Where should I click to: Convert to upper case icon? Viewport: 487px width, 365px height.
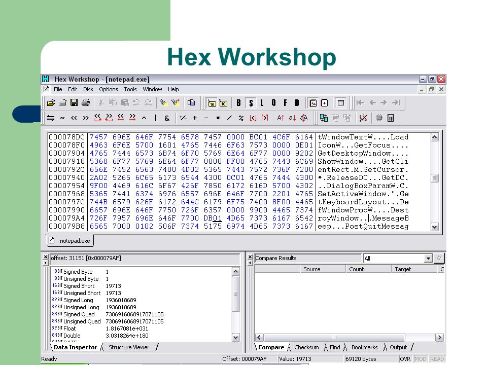pos(281,118)
